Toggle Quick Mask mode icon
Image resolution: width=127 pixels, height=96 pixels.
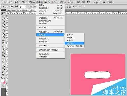(x=3, y=85)
